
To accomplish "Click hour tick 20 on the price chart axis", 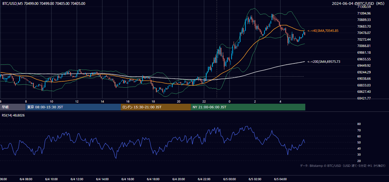I will click(179, 102).
